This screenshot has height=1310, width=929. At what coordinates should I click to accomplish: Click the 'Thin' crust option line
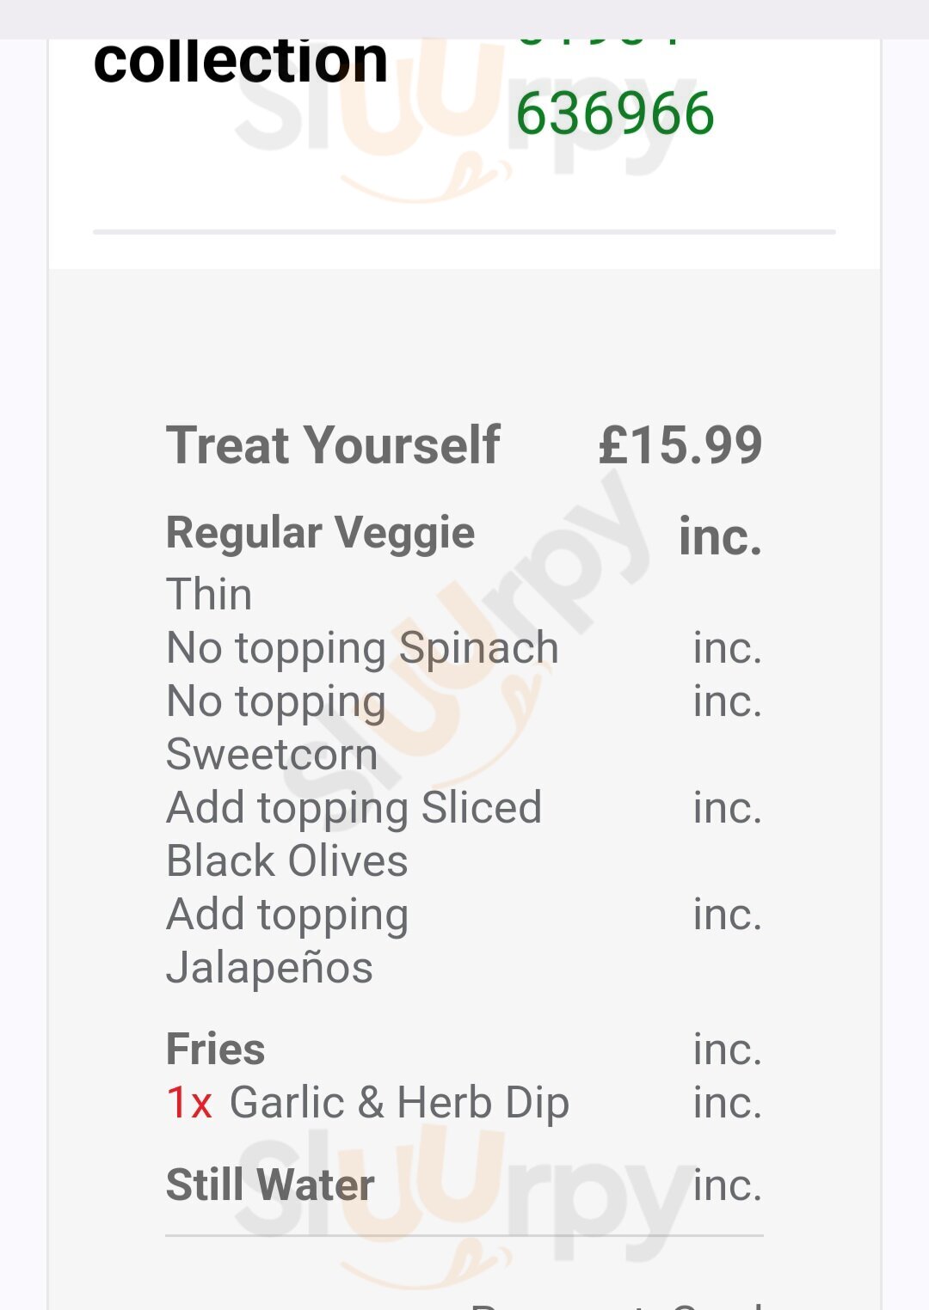point(209,594)
